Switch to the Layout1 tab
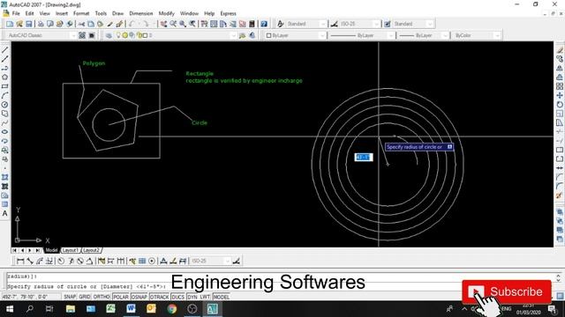This screenshot has height=317, width=565. [71, 250]
